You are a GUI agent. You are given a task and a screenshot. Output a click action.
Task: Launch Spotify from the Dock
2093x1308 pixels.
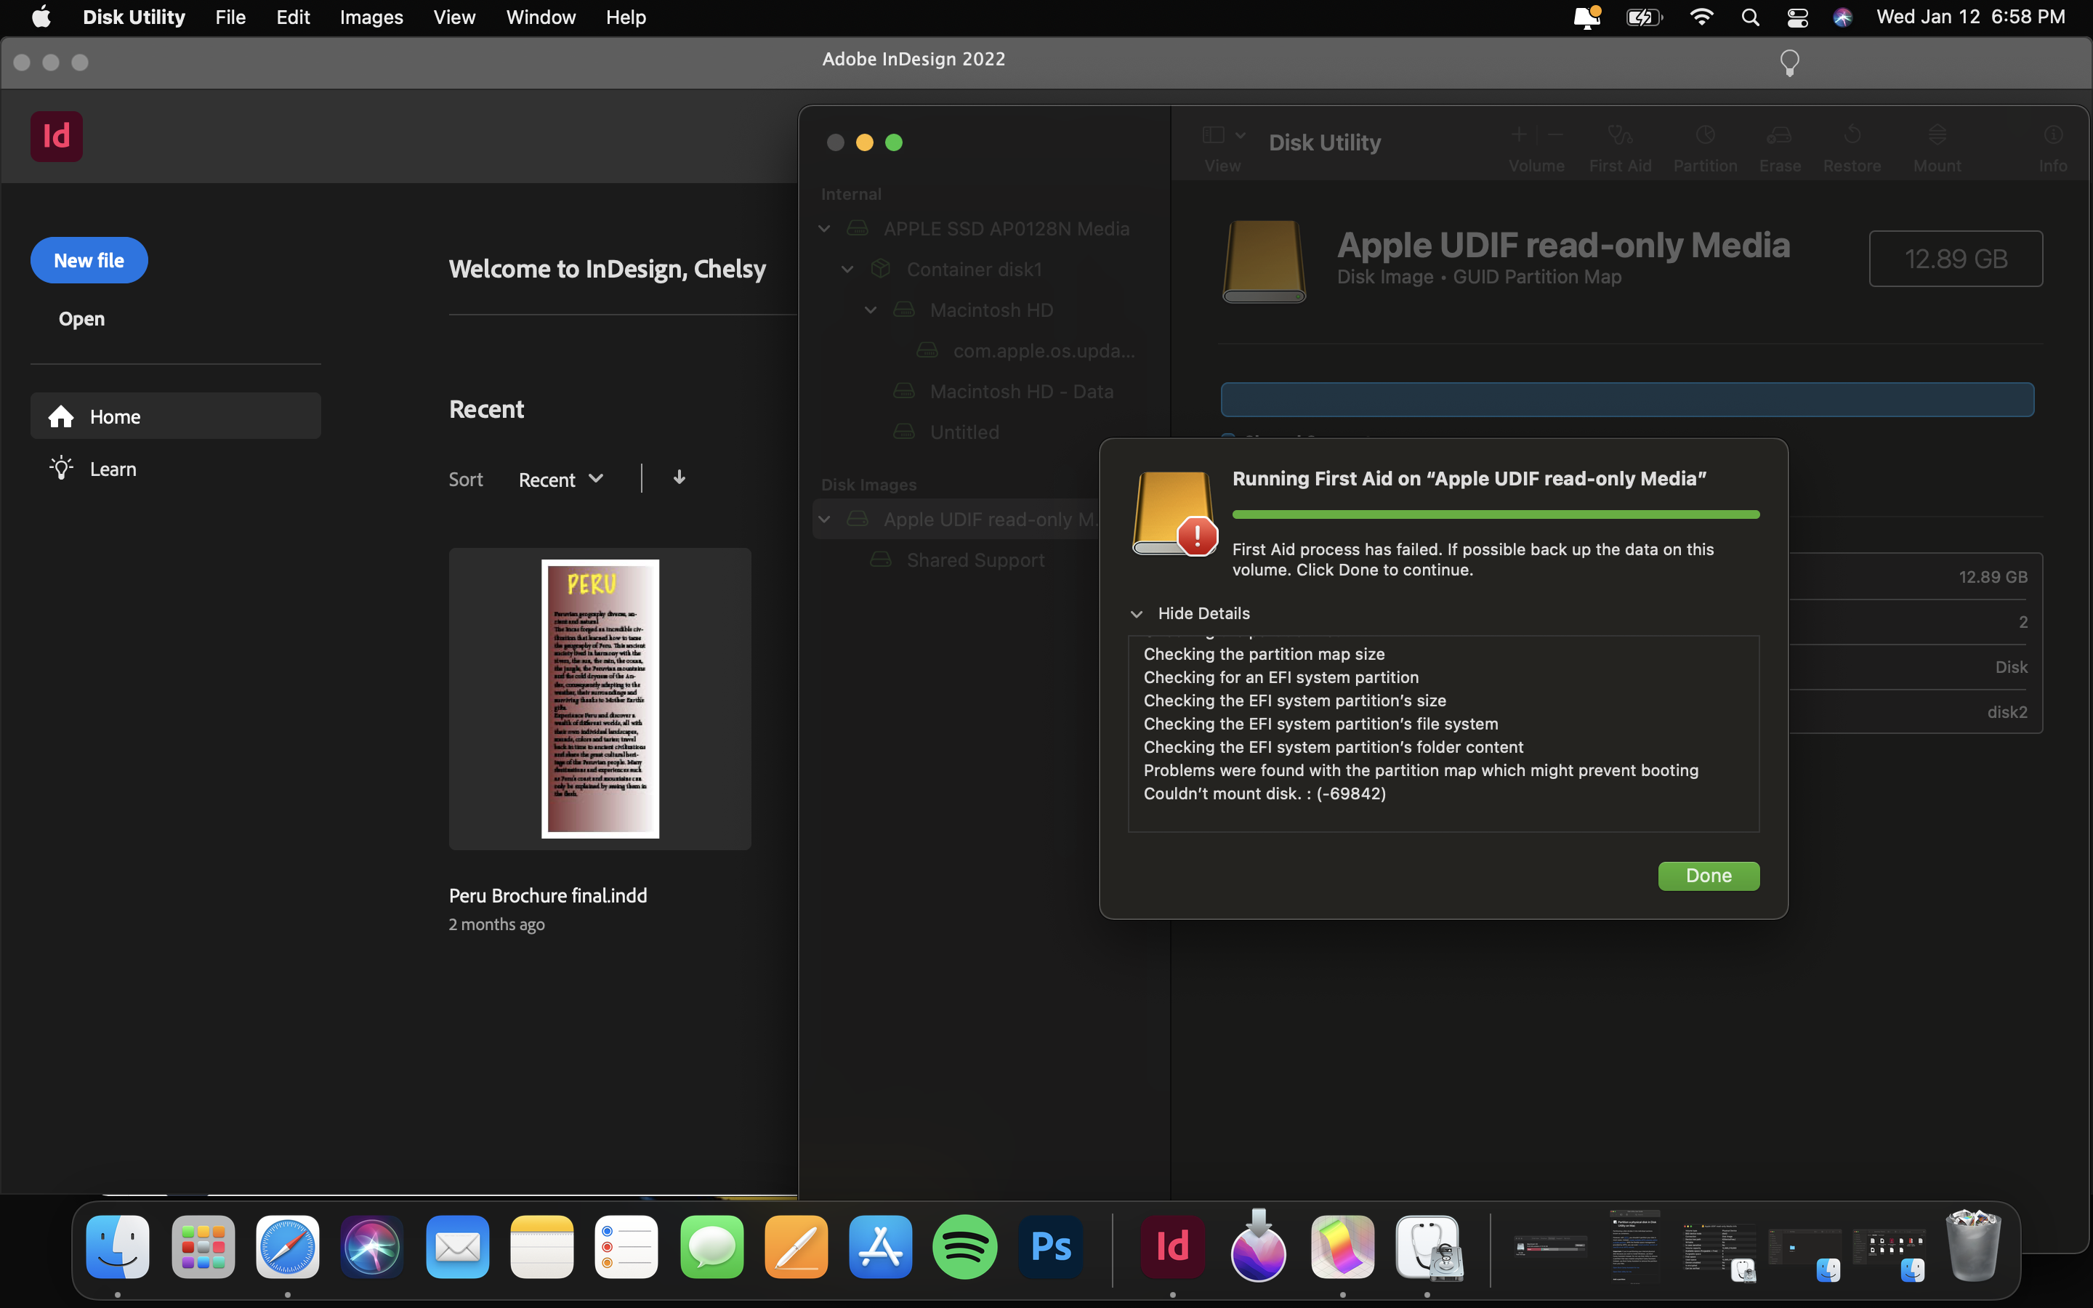964,1248
